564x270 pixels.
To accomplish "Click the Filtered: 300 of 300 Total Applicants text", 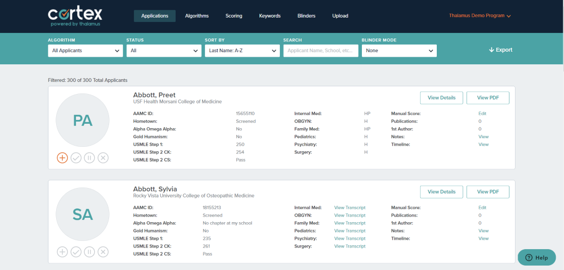I will point(88,80).
